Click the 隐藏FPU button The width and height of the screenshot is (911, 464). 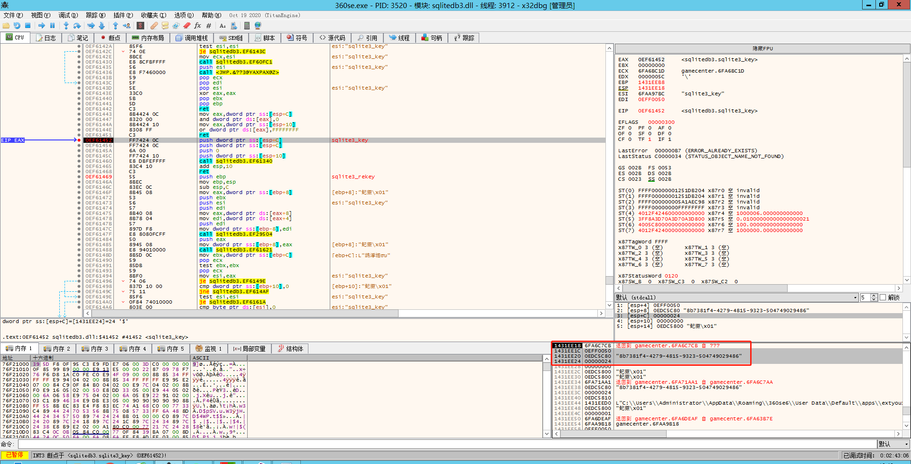point(762,48)
